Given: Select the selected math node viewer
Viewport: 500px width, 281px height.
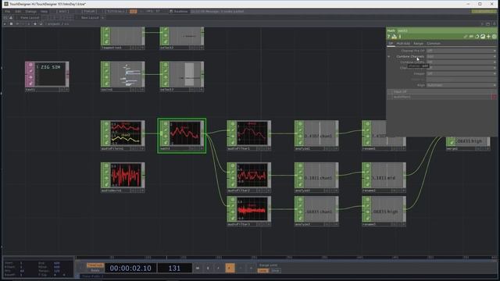Looking at the screenshot, I should [185, 133].
